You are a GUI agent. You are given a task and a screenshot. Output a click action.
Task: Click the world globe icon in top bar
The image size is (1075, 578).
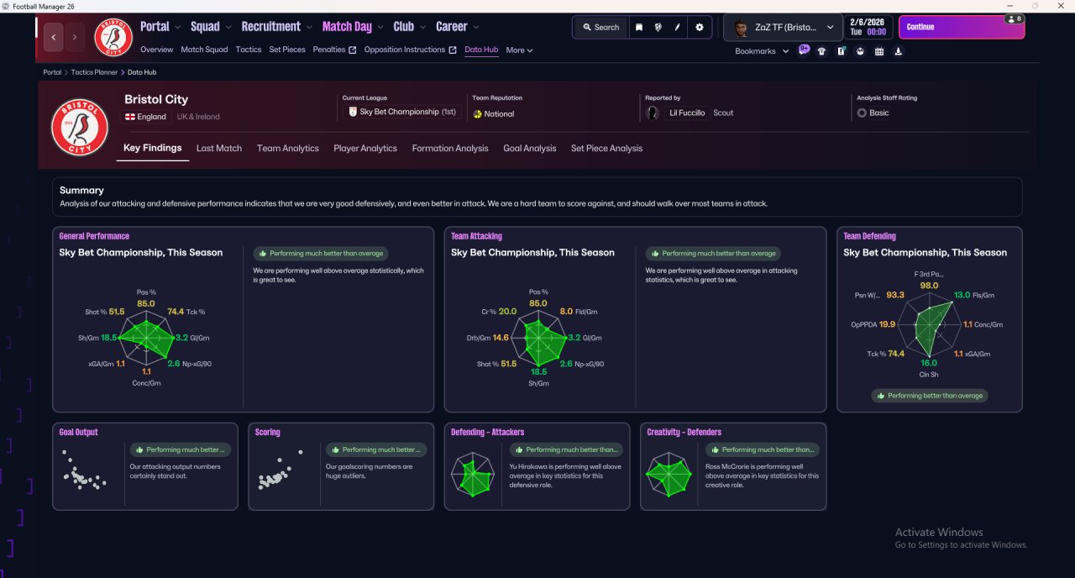pyautogui.click(x=658, y=27)
